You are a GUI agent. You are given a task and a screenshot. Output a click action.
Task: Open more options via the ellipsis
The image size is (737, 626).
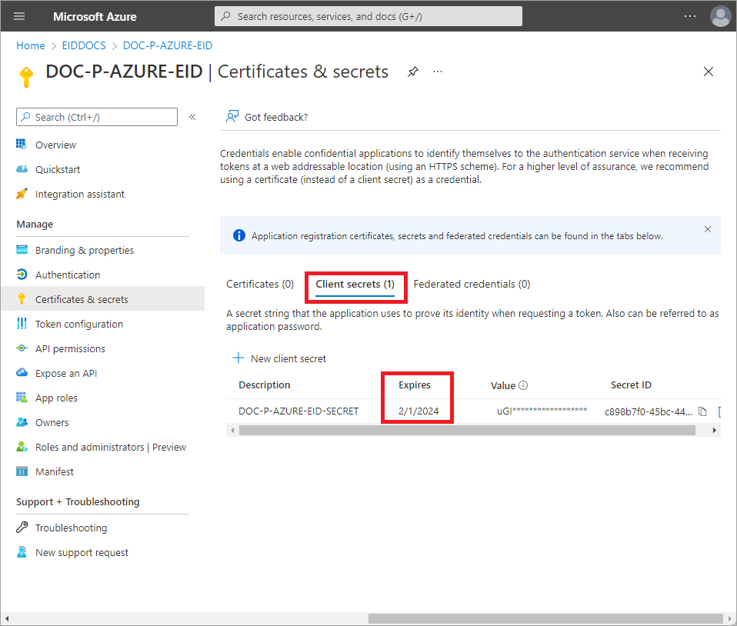coord(437,72)
